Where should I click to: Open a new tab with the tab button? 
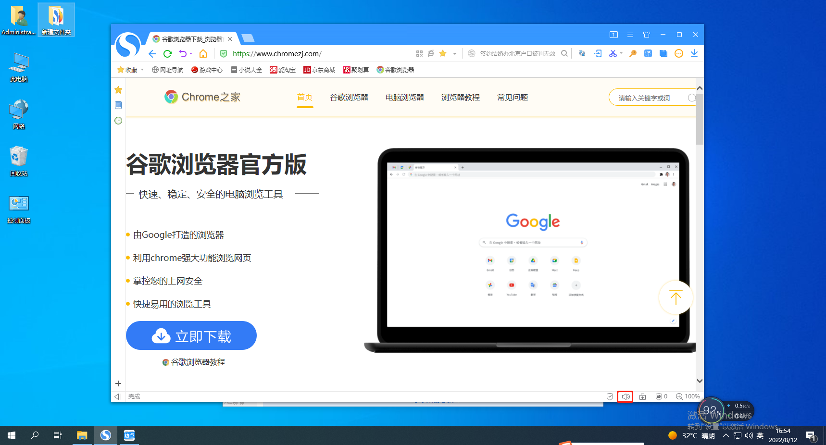248,38
